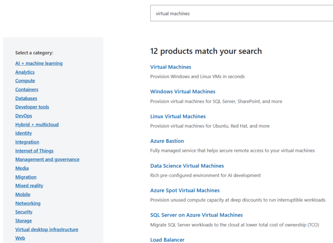
Task: Open Management and governance category
Action: (x=47, y=159)
